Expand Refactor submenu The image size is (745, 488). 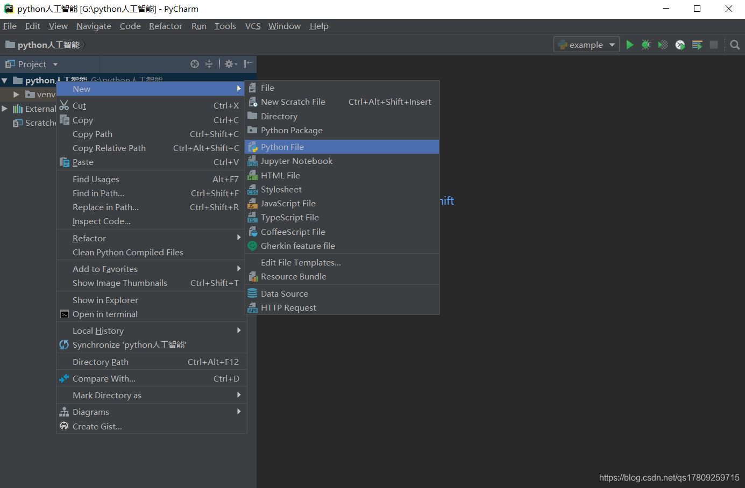tap(239, 238)
